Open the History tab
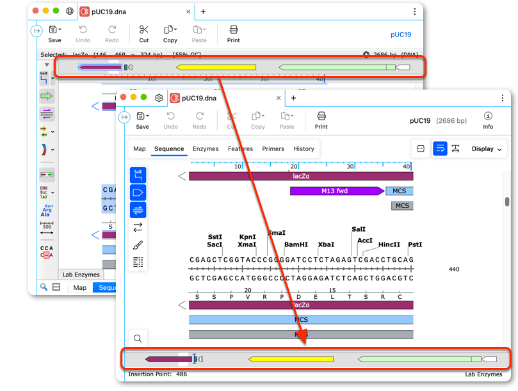The image size is (518, 391). click(x=304, y=149)
